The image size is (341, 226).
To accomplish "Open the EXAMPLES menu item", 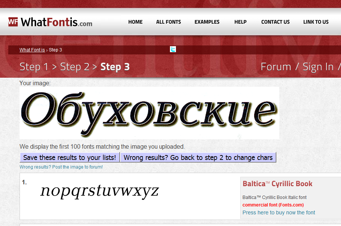I will pos(207,22).
